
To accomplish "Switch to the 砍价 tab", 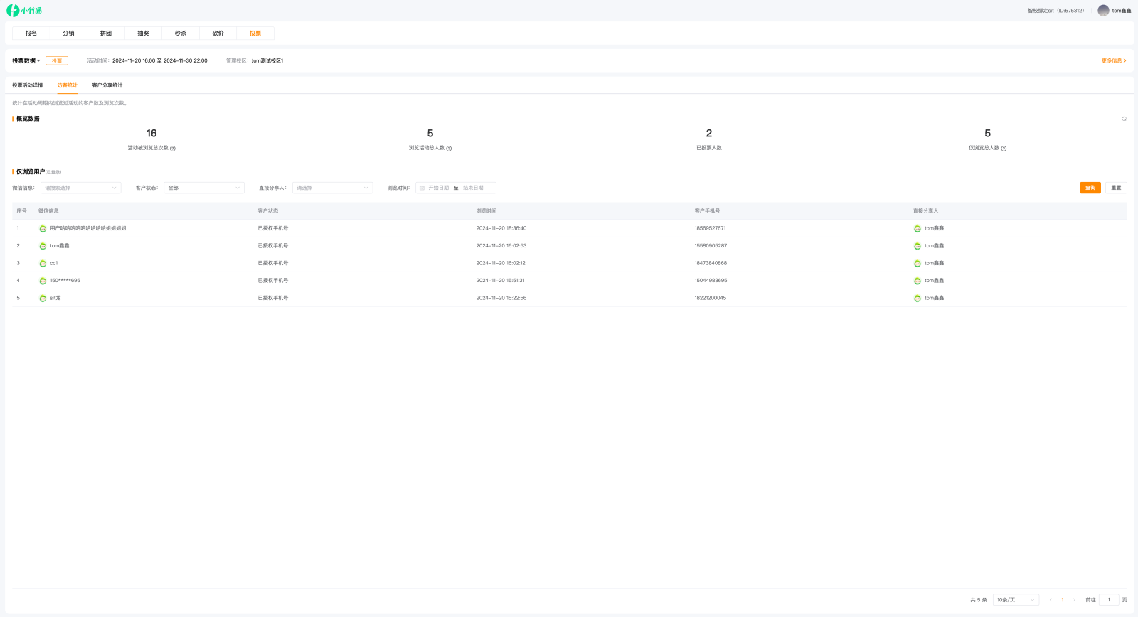I will pos(218,33).
